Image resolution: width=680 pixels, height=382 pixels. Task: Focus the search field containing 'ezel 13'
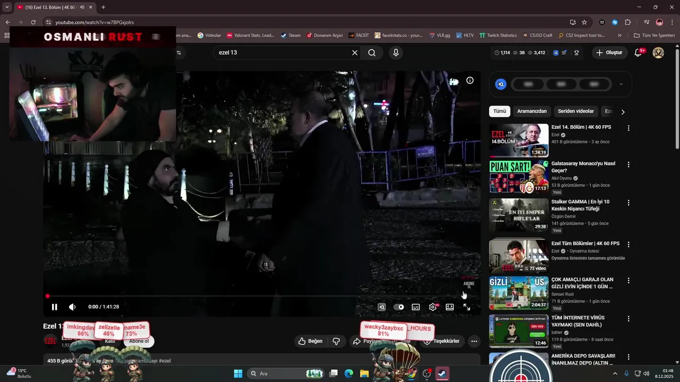tap(282, 53)
